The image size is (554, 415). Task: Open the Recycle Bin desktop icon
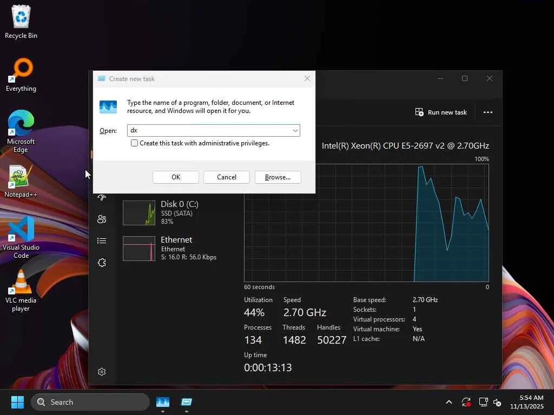[21, 21]
